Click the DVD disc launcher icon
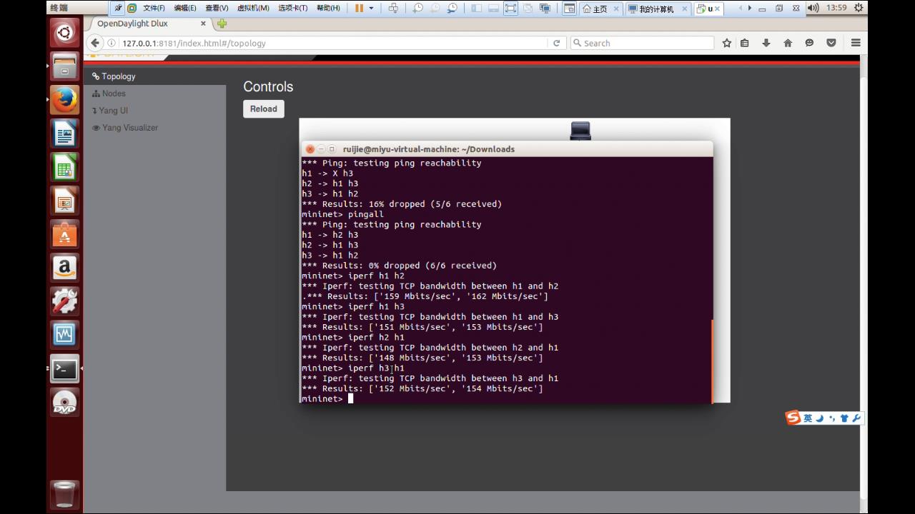The width and height of the screenshot is (915, 514). pyautogui.click(x=64, y=402)
